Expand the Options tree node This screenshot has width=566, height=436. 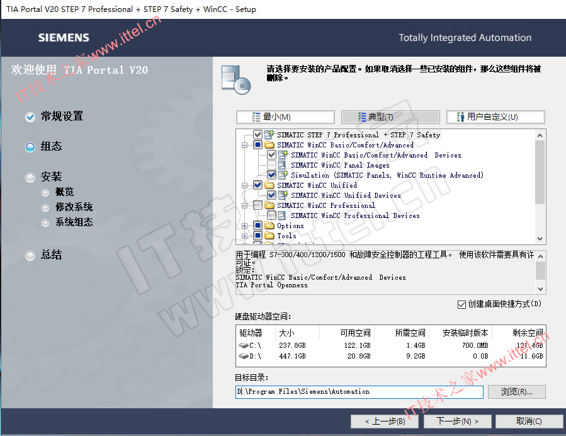(x=245, y=226)
